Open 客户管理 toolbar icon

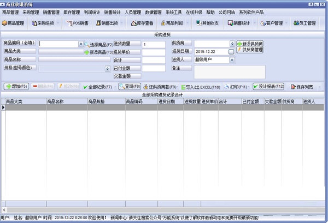(272, 23)
